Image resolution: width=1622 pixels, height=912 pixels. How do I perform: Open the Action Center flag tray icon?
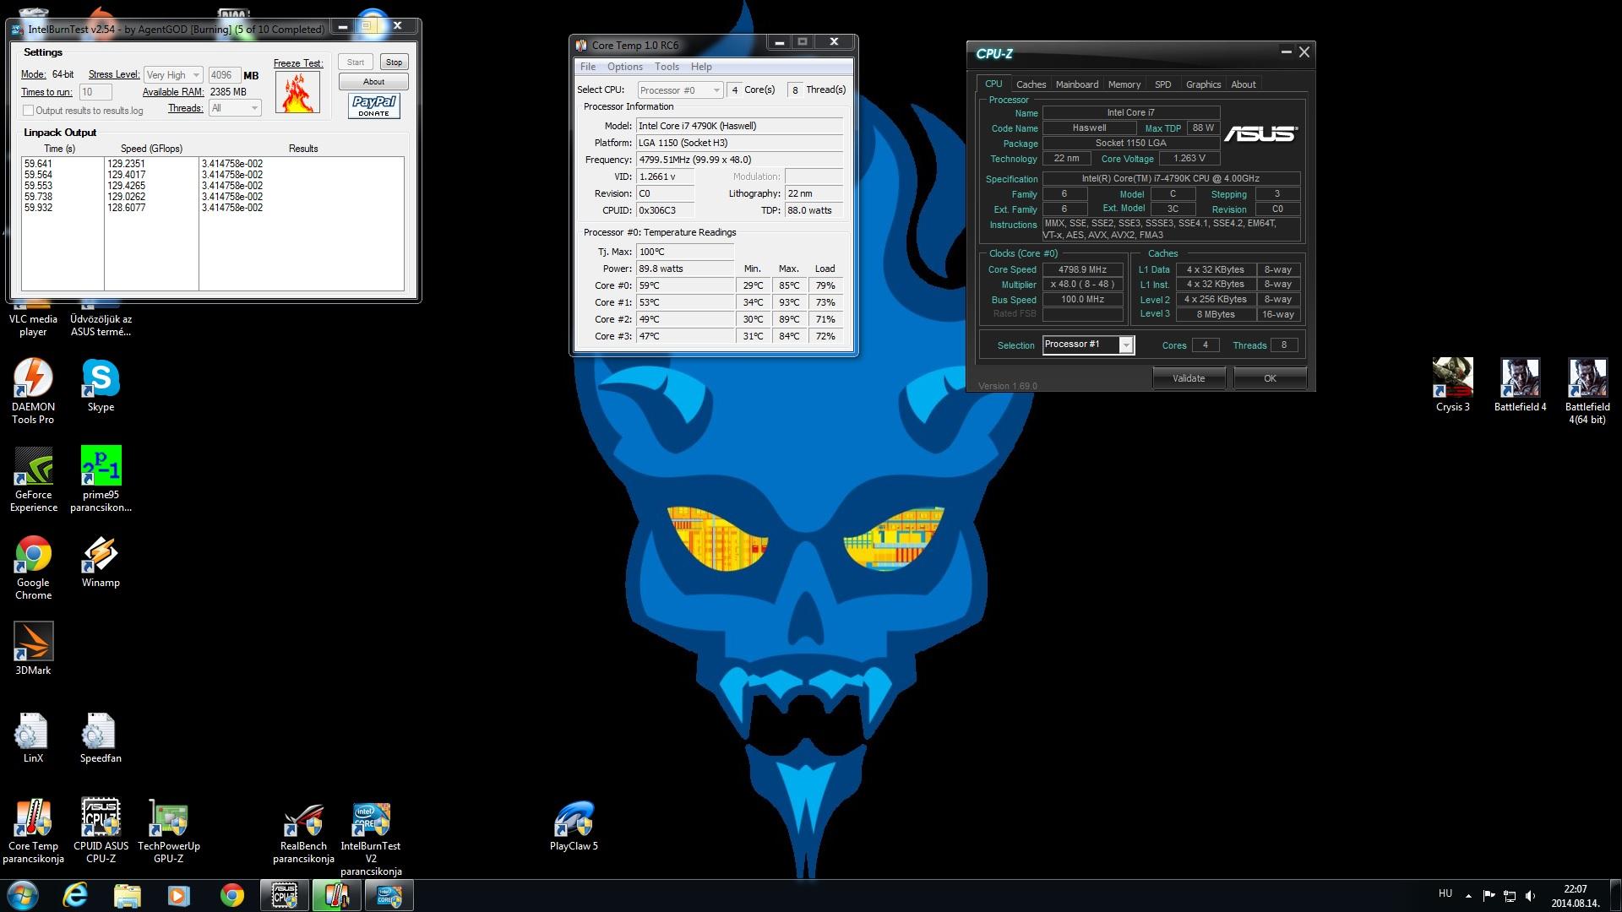[x=1489, y=896]
